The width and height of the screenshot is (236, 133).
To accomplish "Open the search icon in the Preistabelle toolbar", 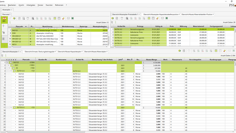I will tap(127, 18).
